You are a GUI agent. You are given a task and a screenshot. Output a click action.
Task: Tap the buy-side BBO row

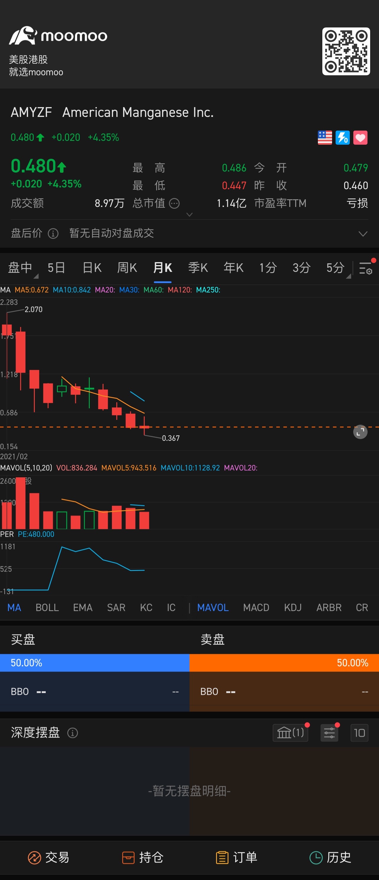coord(94,692)
